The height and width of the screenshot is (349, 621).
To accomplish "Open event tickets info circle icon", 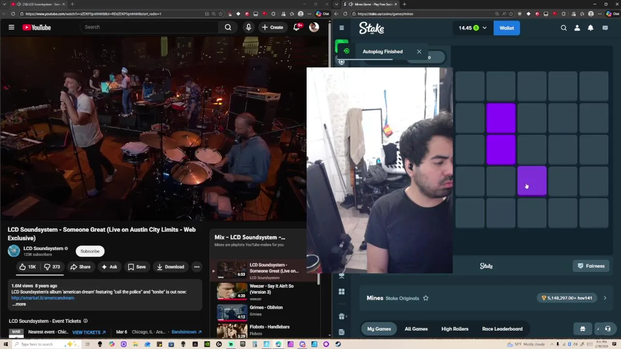I will pyautogui.click(x=85, y=321).
